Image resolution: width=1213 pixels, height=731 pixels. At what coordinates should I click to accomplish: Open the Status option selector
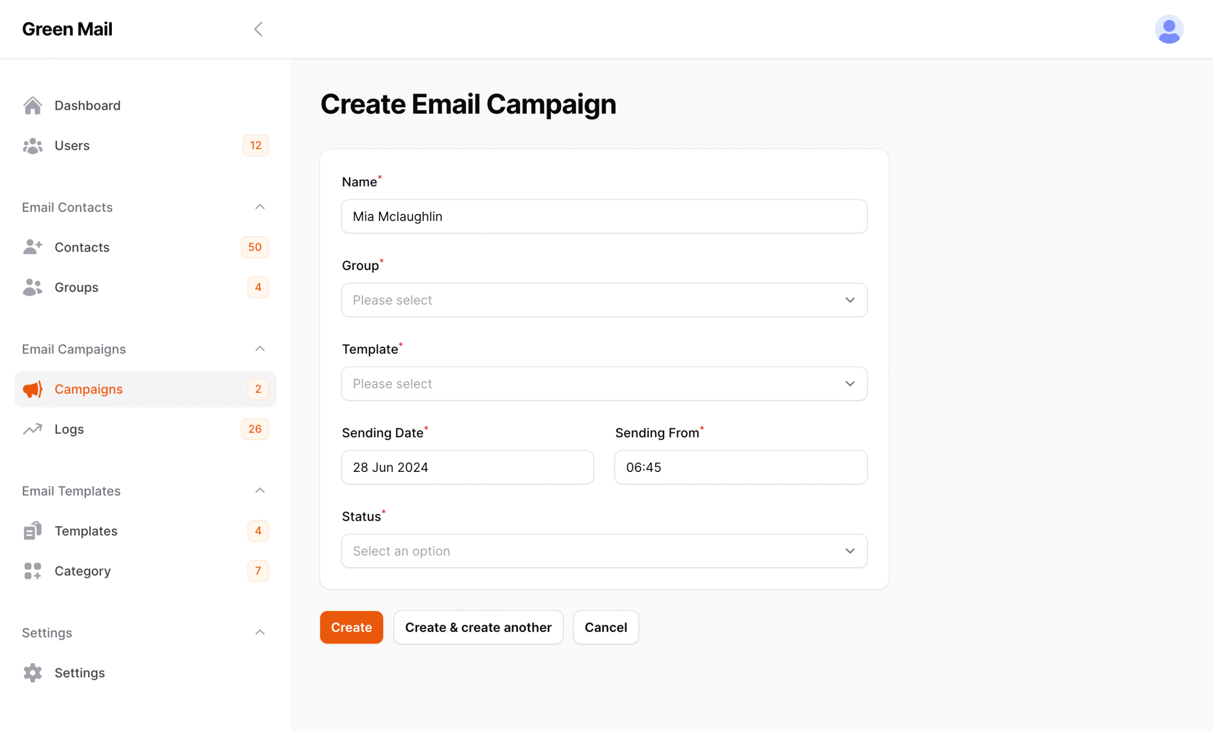coord(604,551)
